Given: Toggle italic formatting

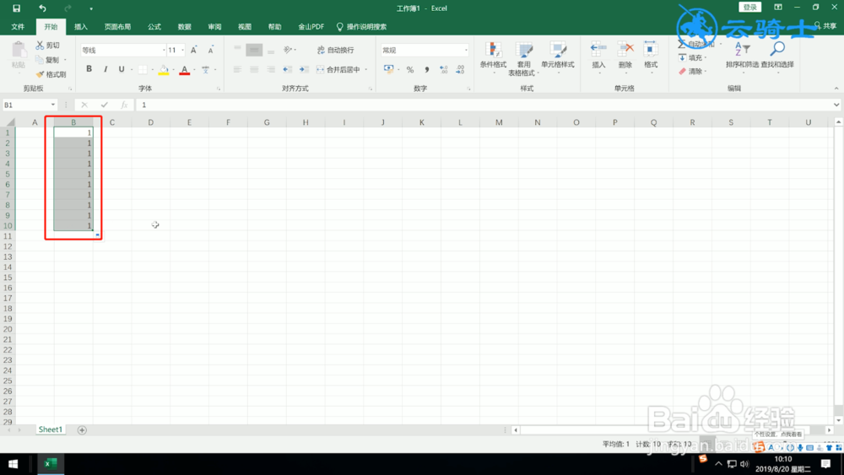Looking at the screenshot, I should [105, 69].
